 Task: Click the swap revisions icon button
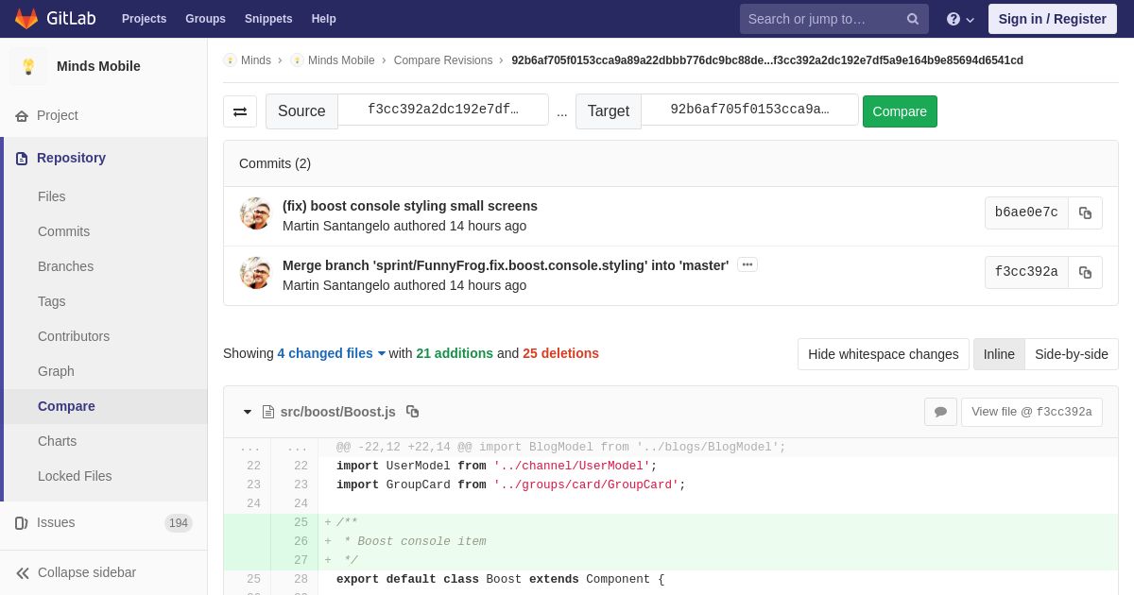pyautogui.click(x=240, y=111)
